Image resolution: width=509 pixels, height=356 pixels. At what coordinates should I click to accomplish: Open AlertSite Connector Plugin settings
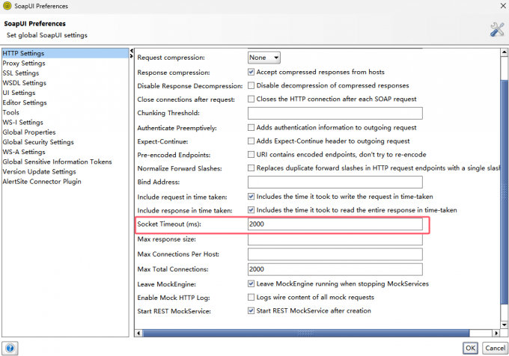click(65, 182)
